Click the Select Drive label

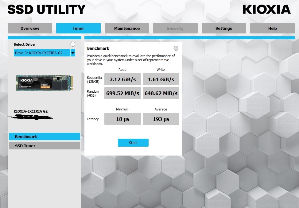(24, 44)
